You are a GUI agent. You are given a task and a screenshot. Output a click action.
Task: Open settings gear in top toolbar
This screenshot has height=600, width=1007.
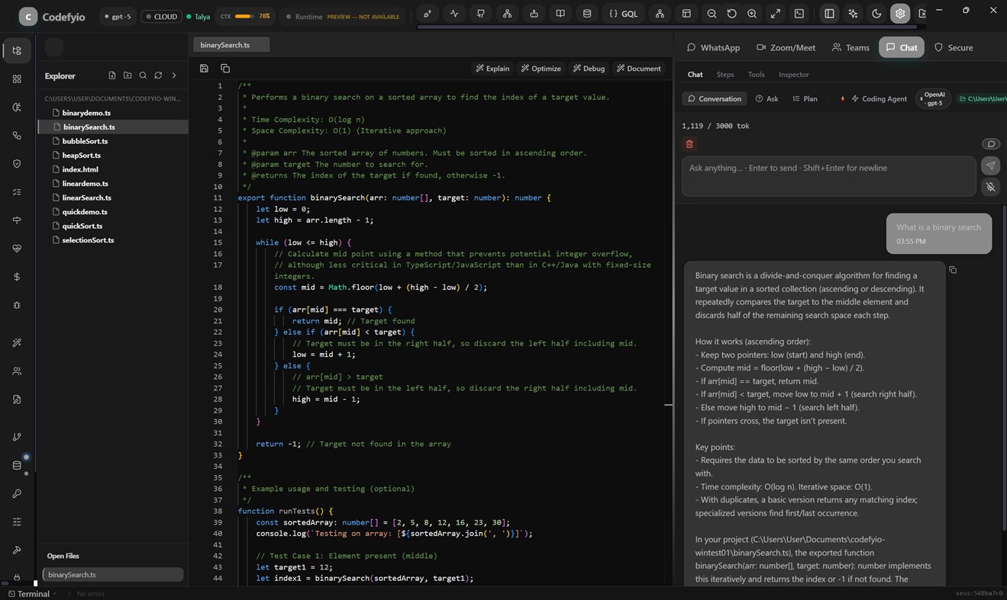click(900, 14)
